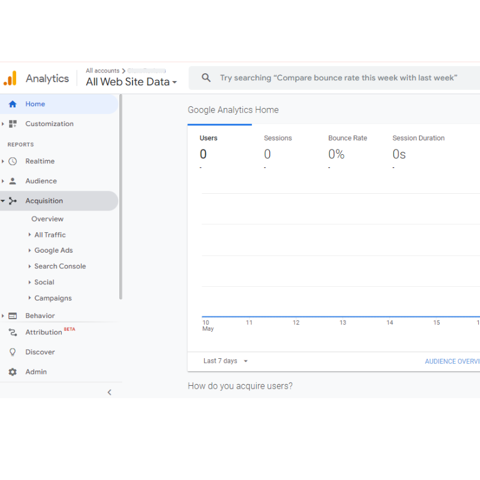Click the Home house icon
Viewport: 480px width, 480px height.
tap(13, 104)
